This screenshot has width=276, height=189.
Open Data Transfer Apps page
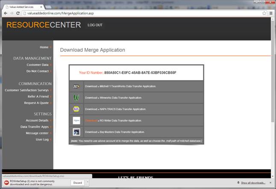(35, 127)
